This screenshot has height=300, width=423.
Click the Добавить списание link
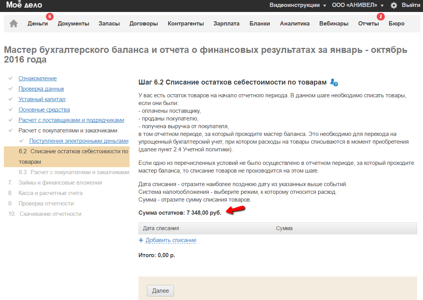(171, 240)
